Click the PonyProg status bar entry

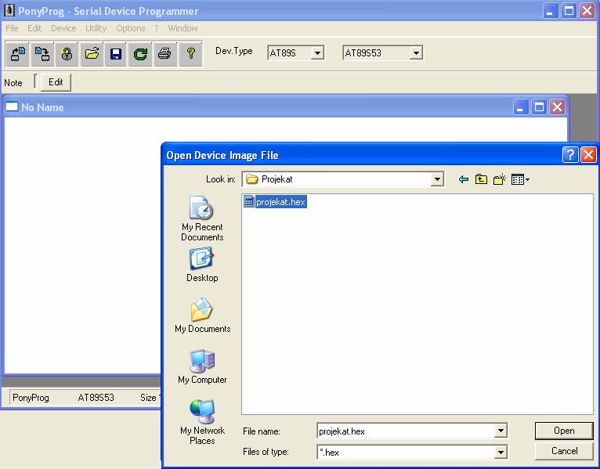31,398
